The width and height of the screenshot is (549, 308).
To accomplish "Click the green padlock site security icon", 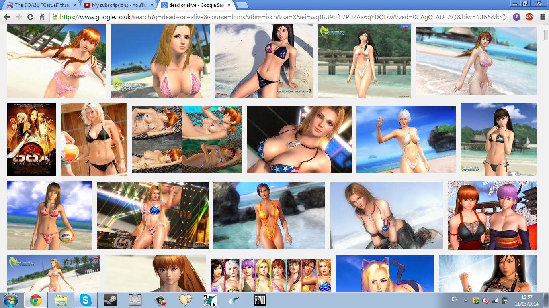I will pos(55,17).
